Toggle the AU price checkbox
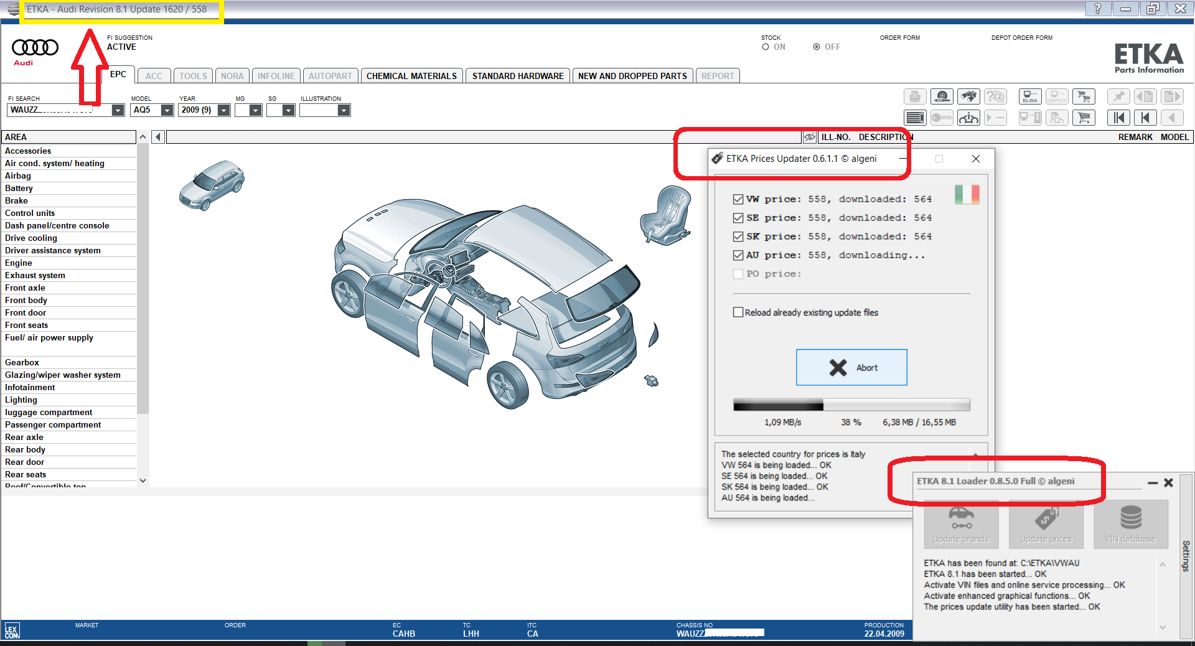Image resolution: width=1195 pixels, height=646 pixels. [738, 255]
